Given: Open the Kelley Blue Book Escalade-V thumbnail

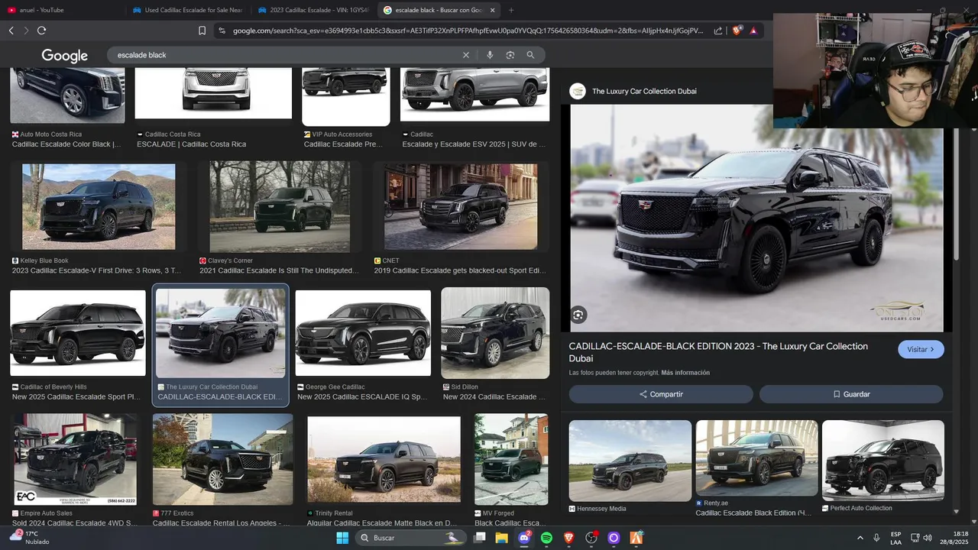Looking at the screenshot, I should point(99,206).
